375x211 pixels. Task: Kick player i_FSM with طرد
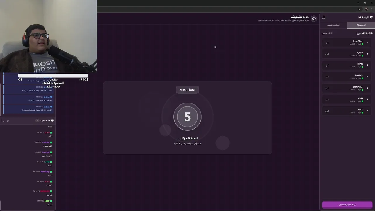[328, 54]
